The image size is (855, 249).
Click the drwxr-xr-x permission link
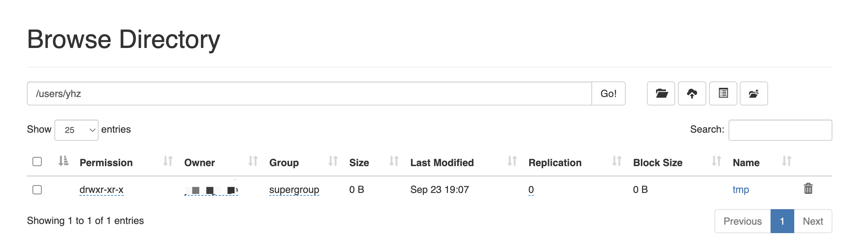click(101, 190)
